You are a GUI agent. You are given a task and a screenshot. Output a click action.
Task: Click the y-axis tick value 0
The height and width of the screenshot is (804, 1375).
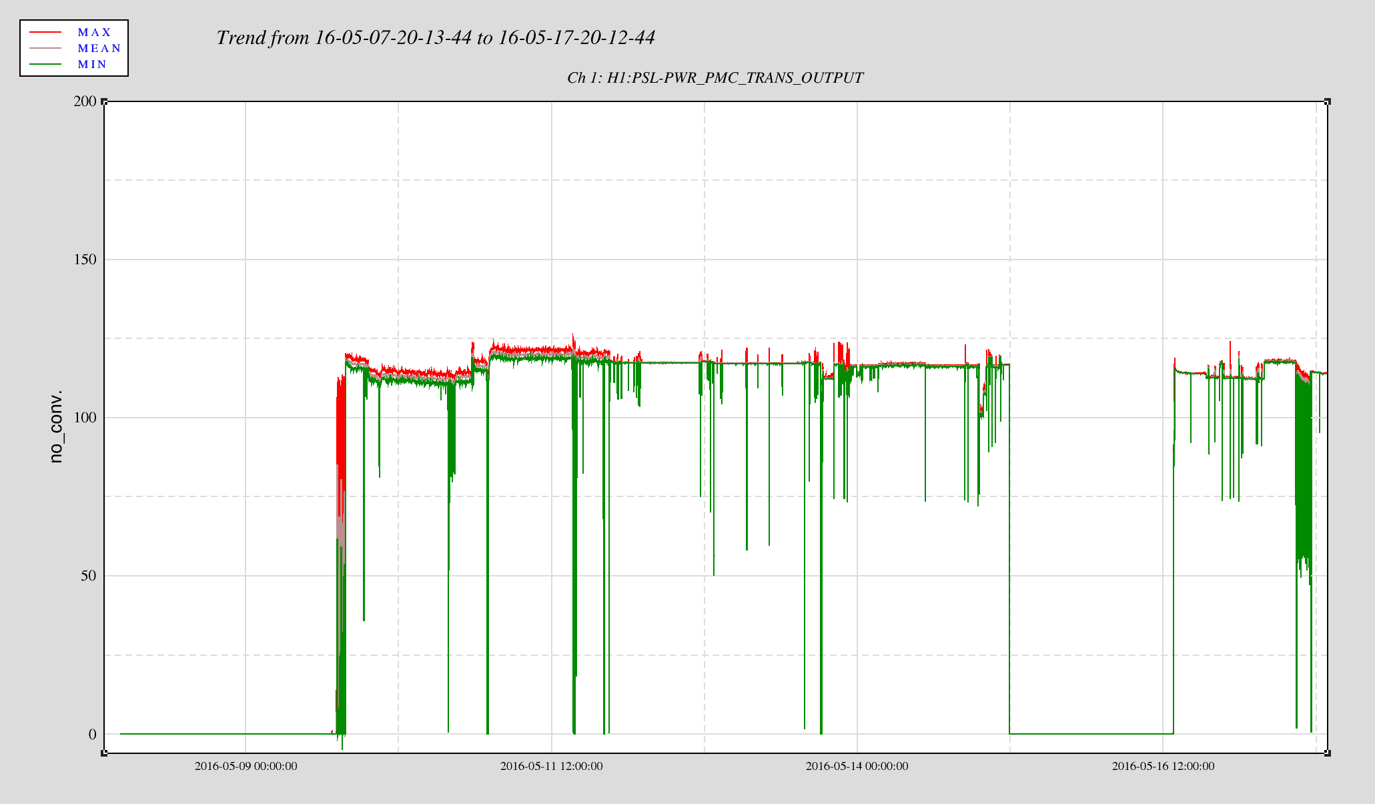coord(93,734)
